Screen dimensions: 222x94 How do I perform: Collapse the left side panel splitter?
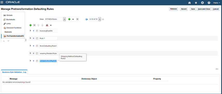pyautogui.click(x=26, y=40)
